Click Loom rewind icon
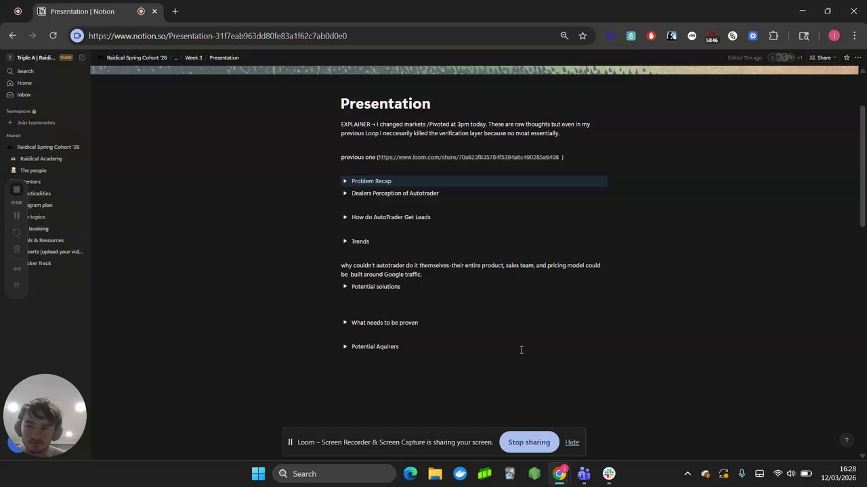867x487 pixels. click(17, 269)
